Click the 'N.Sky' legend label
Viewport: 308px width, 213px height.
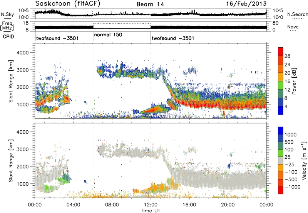[7, 14]
